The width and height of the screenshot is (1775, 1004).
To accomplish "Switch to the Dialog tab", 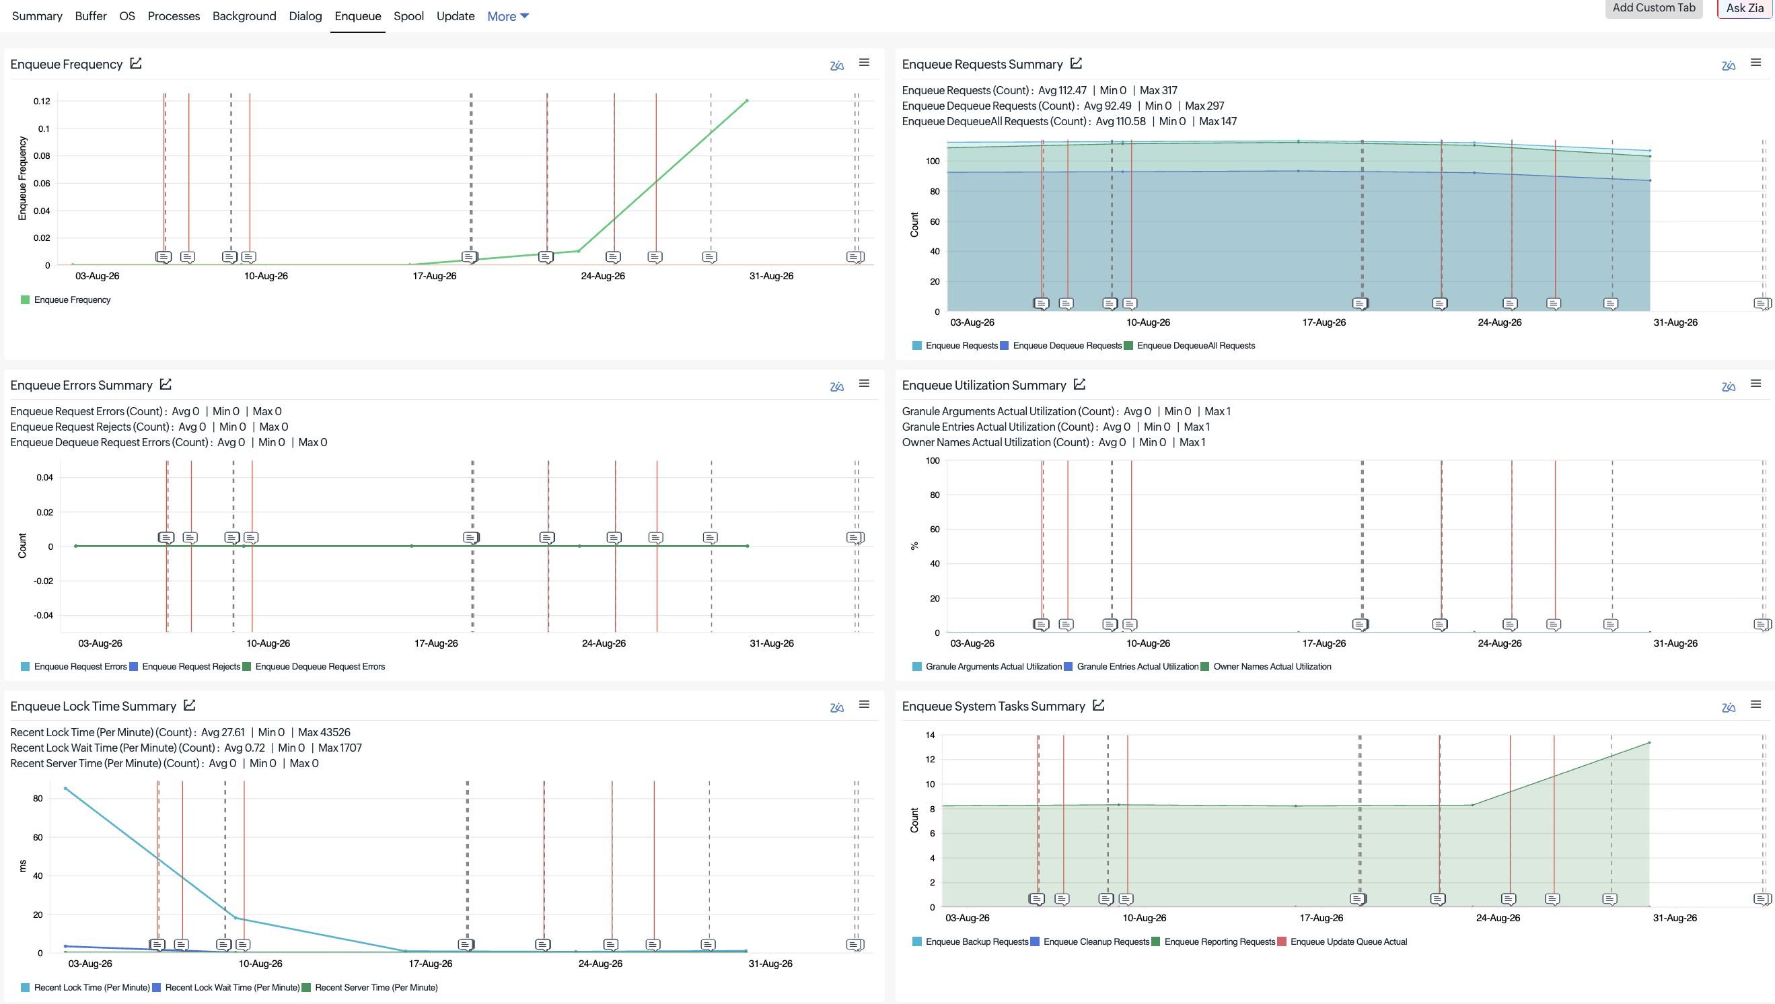I will tap(305, 16).
